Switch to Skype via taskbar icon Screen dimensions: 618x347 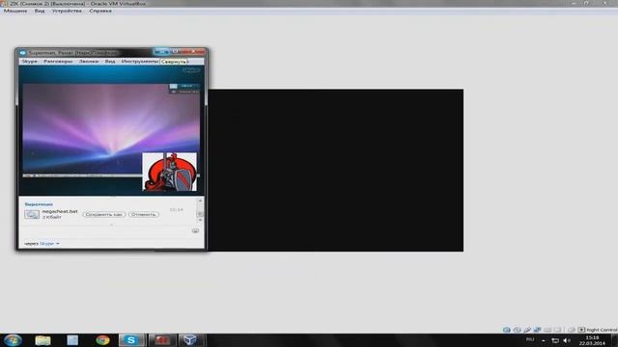[131, 340]
